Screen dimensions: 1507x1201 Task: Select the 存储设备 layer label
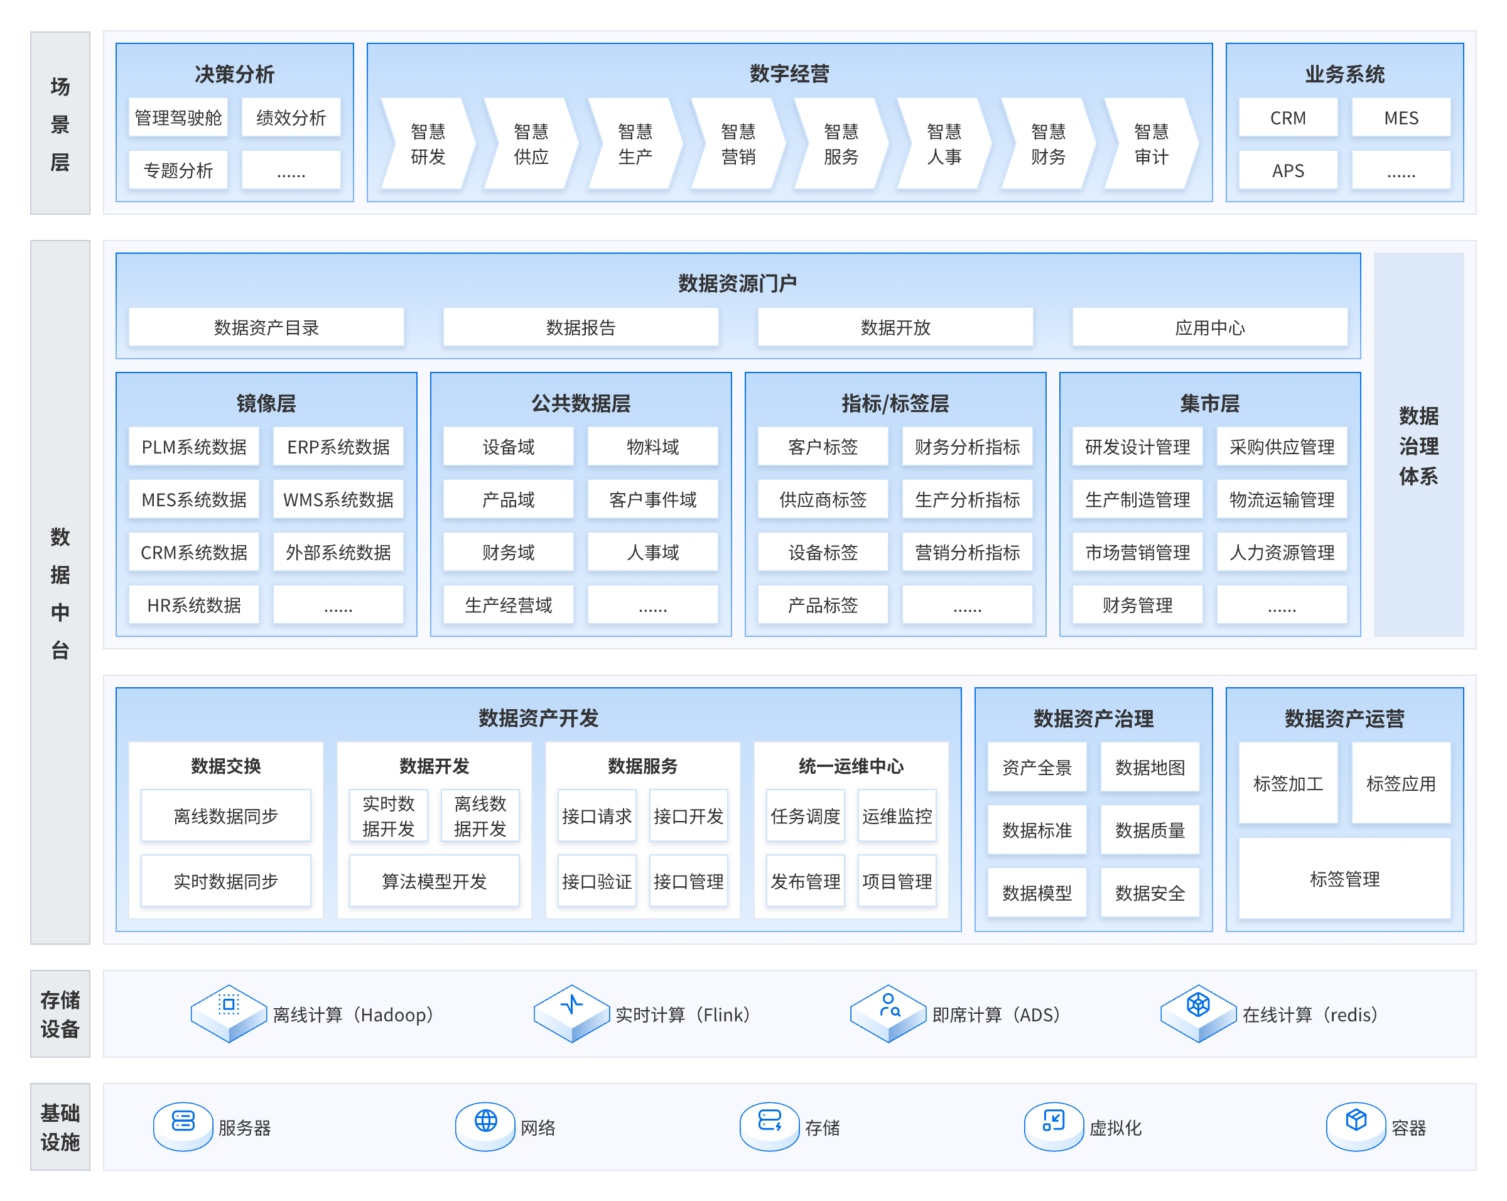tap(60, 1013)
